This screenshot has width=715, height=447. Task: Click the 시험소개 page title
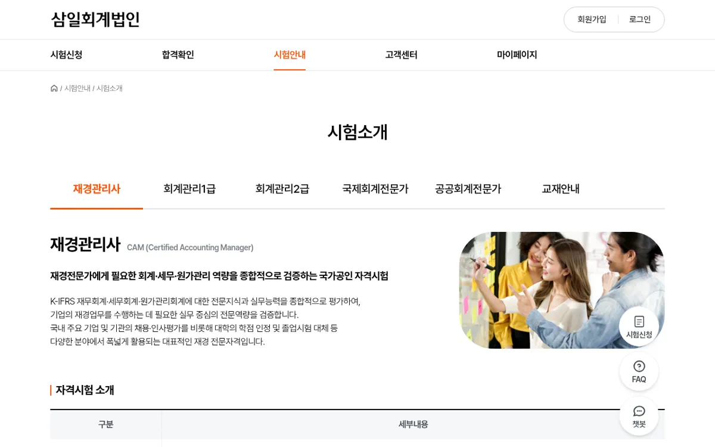coord(357,132)
